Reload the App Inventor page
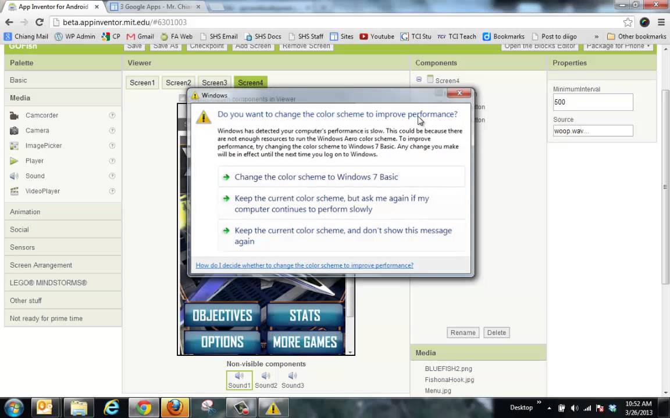The image size is (670, 418). (40, 22)
